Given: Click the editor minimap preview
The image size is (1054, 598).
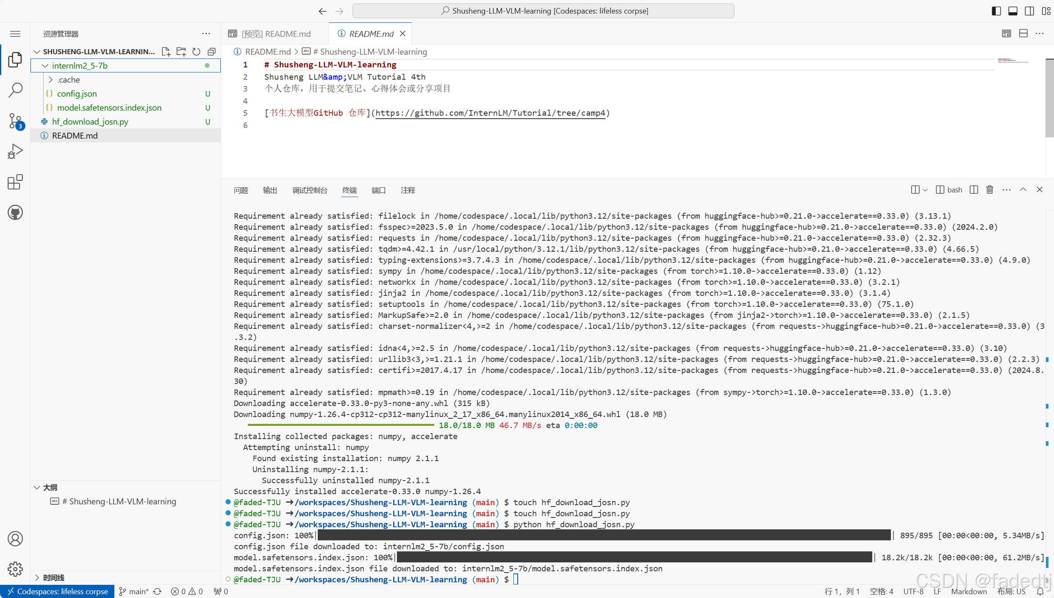Looking at the screenshot, I should click(x=1013, y=61).
